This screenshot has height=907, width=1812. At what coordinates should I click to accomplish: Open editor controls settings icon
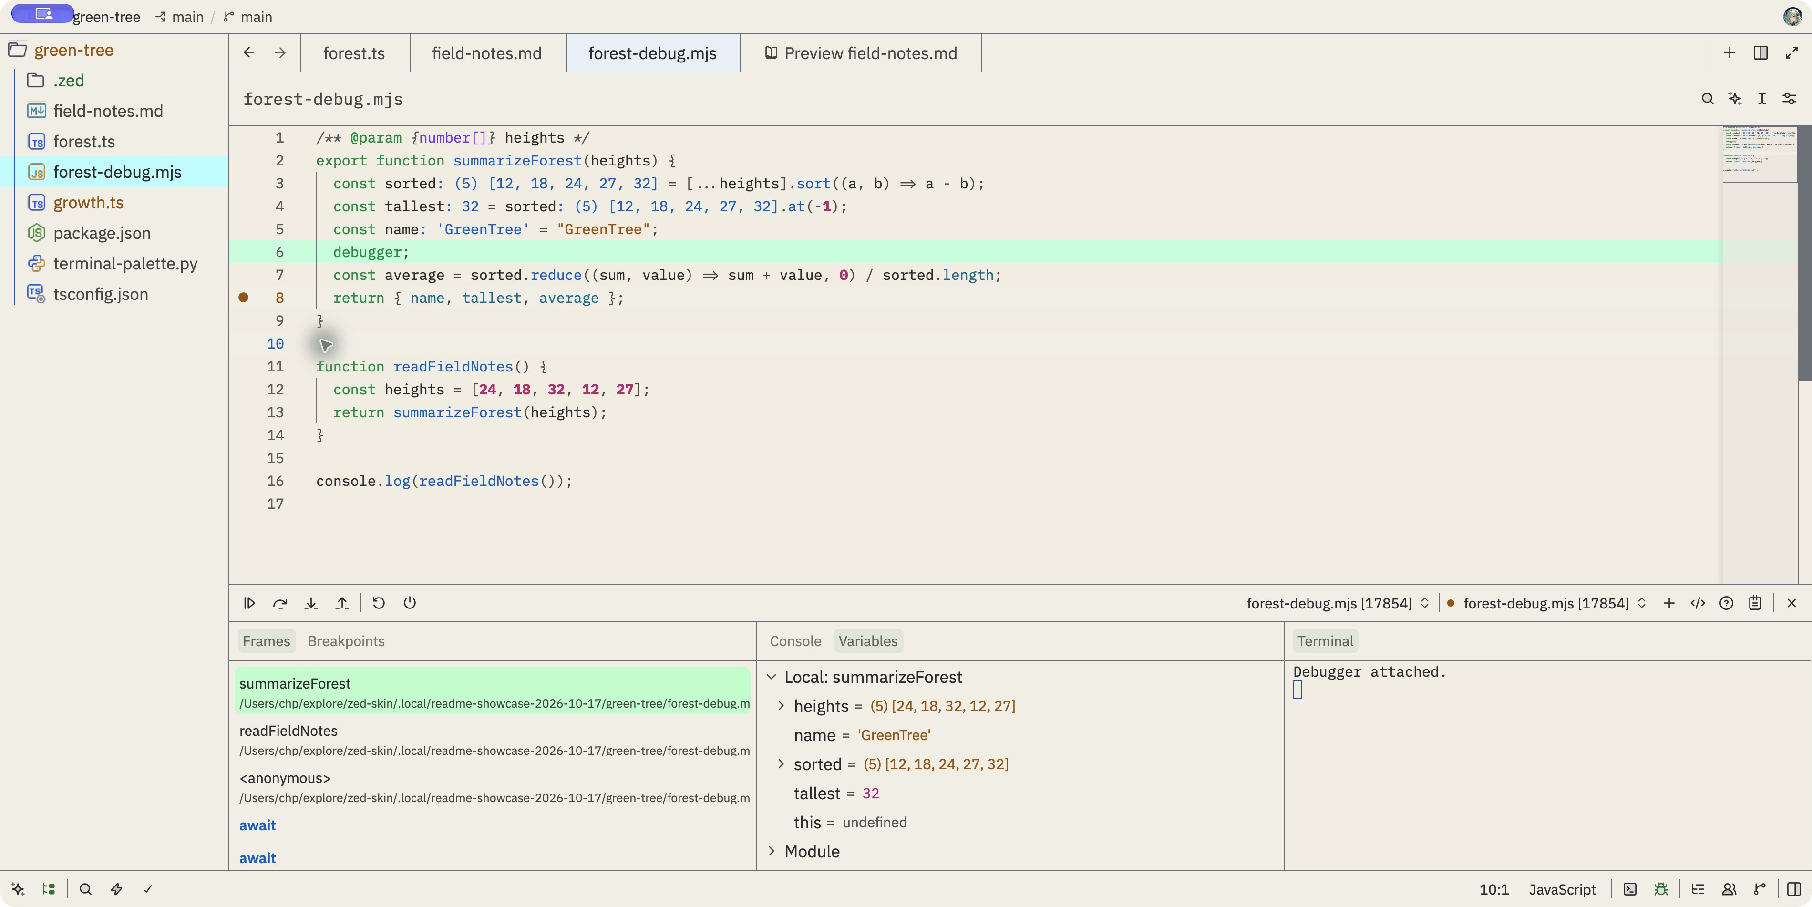(1790, 99)
